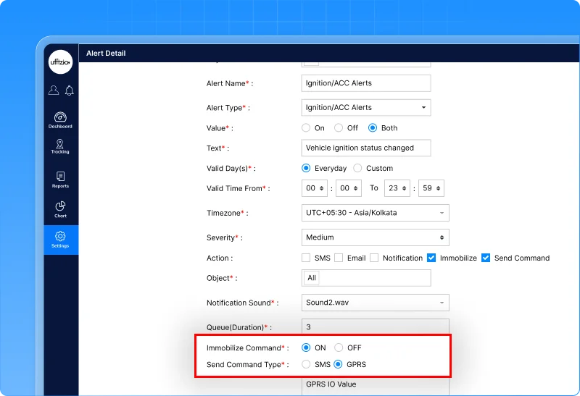The width and height of the screenshot is (580, 396).
Task: Tick the Email action checkbox
Action: click(x=339, y=258)
